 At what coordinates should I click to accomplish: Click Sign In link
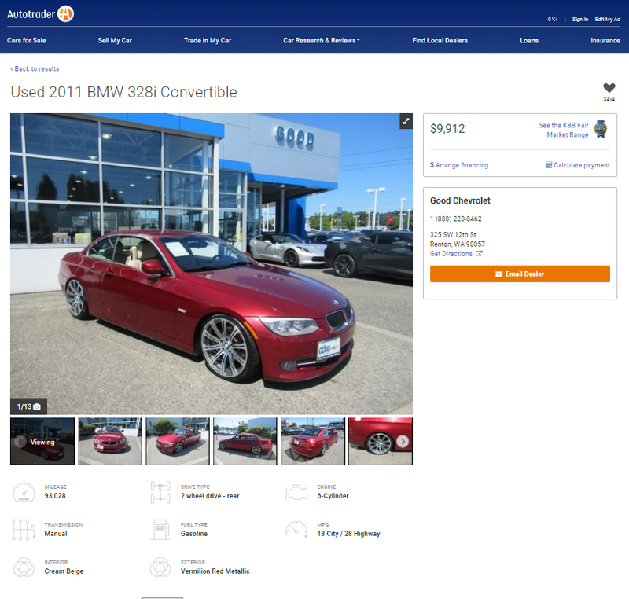580,19
